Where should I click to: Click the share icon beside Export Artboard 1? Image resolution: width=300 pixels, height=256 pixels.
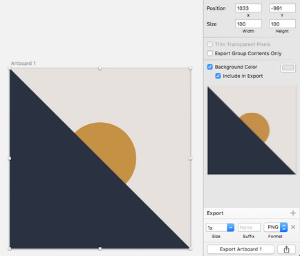tap(286, 249)
